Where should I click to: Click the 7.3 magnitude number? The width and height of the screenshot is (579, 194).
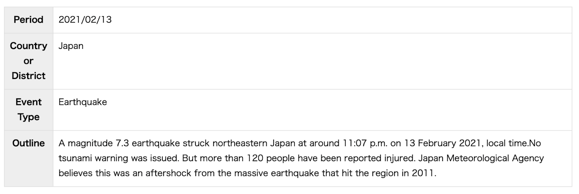point(122,143)
